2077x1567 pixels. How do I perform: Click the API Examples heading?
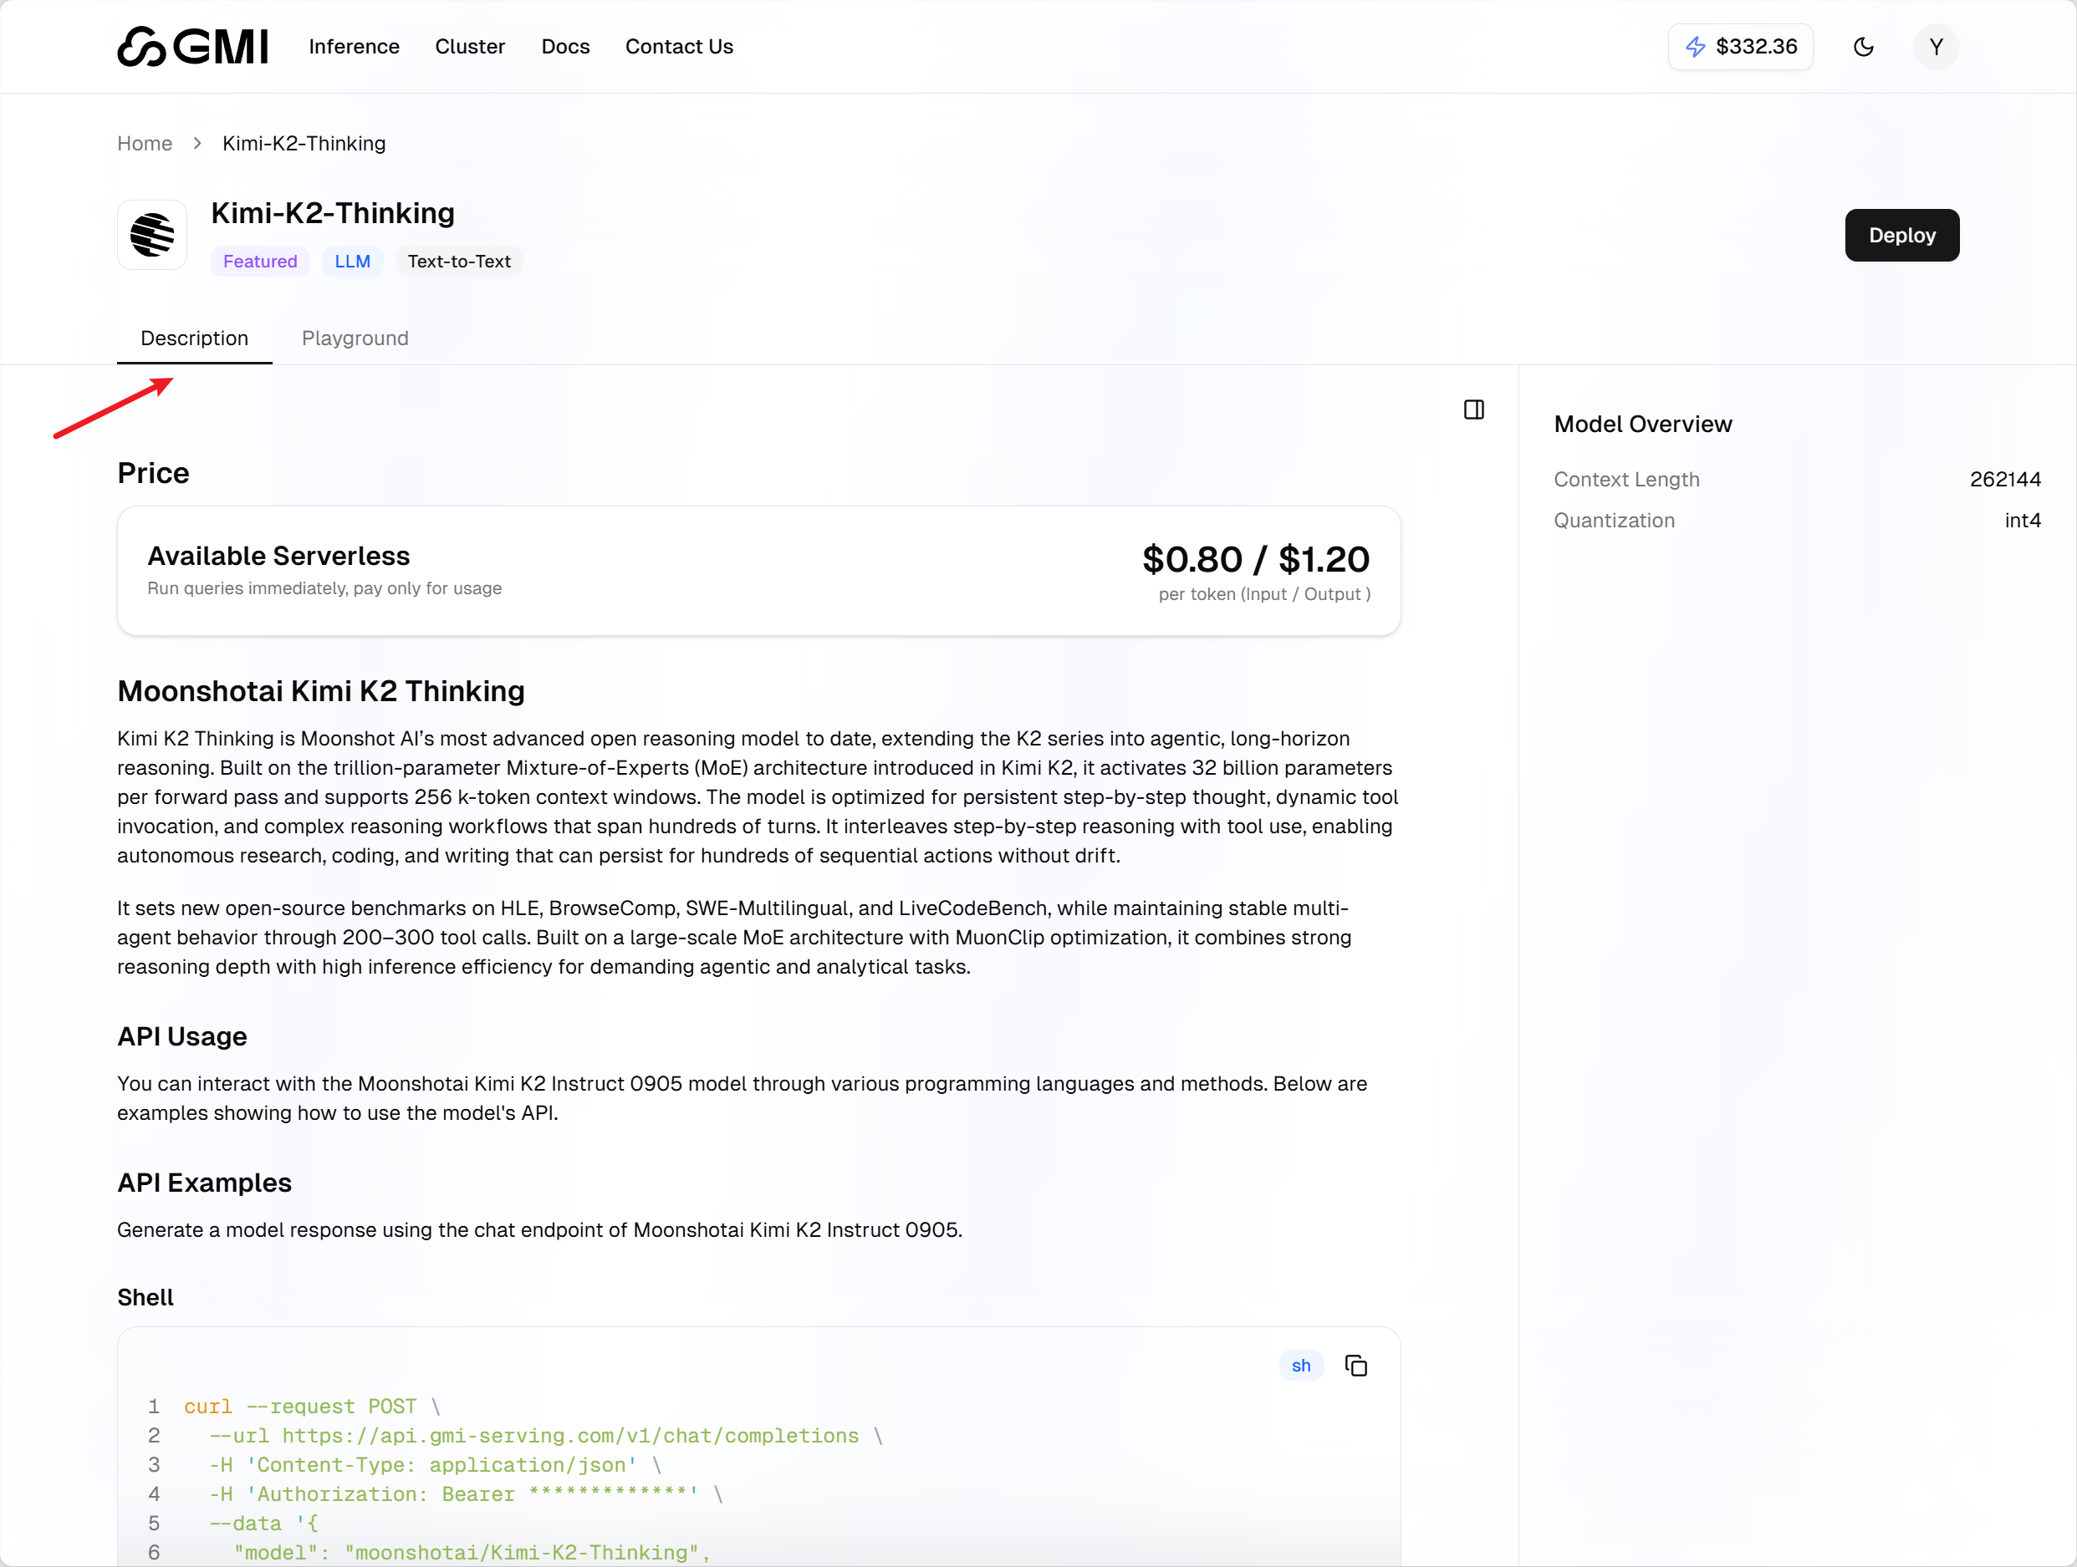205,1183
